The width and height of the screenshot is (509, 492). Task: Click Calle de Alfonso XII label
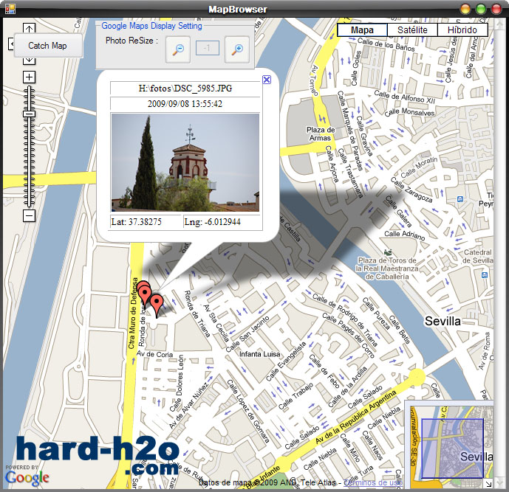(x=405, y=97)
